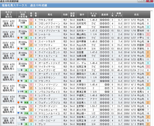Viewport: 154px width, 126px height.
Task: Click the 単勝オッズ column header
Action: tap(119, 14)
